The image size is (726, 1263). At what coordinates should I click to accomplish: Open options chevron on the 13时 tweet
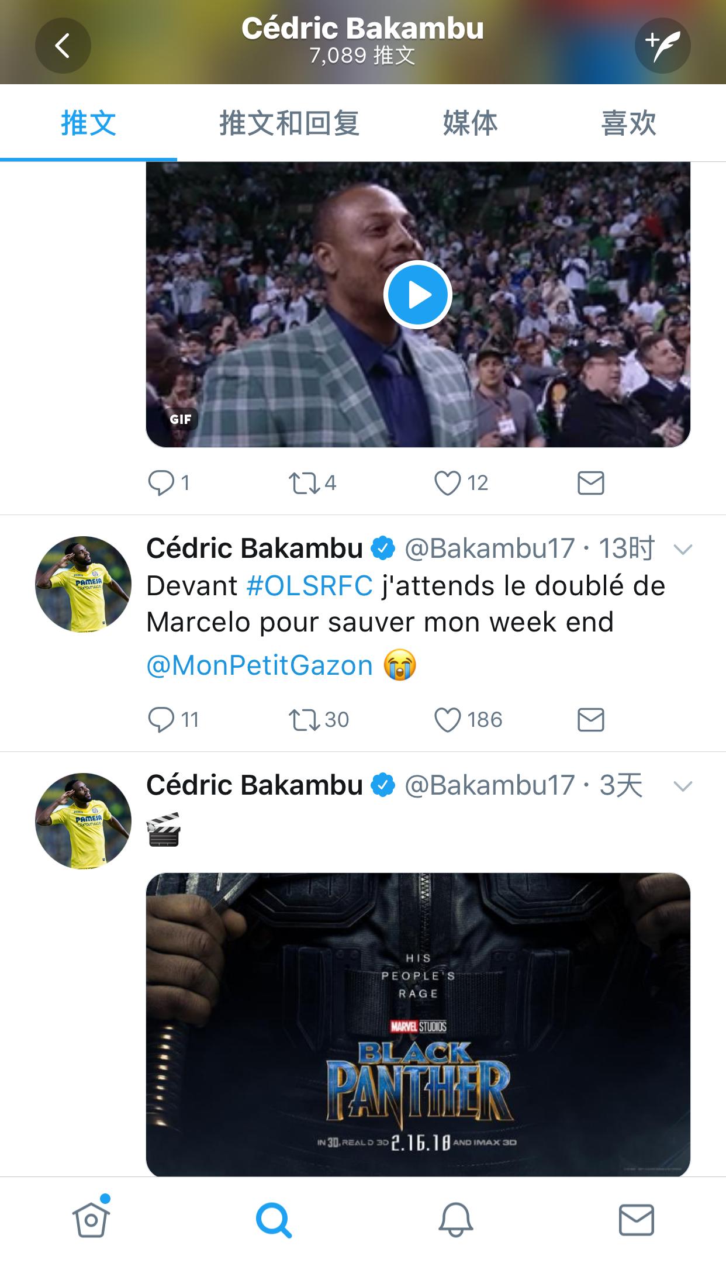pyautogui.click(x=683, y=549)
